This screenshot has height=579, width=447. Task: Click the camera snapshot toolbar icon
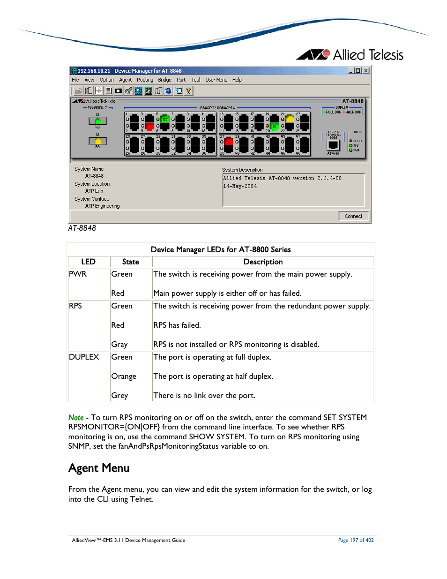[x=119, y=91]
